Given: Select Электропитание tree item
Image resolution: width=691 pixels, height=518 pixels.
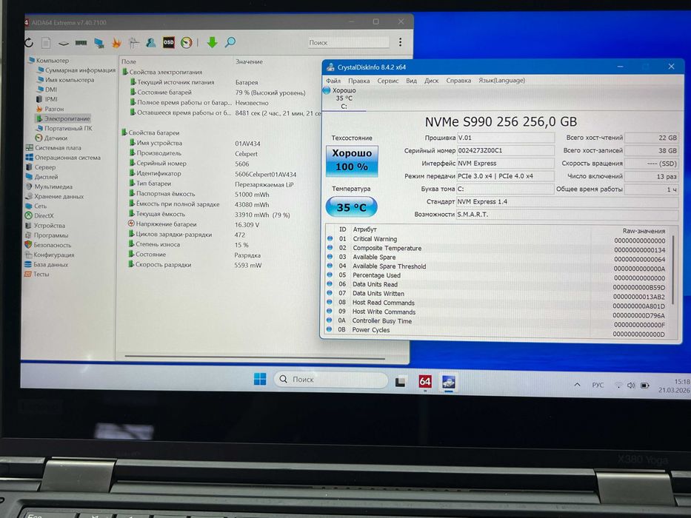Looking at the screenshot, I should click(63, 118).
